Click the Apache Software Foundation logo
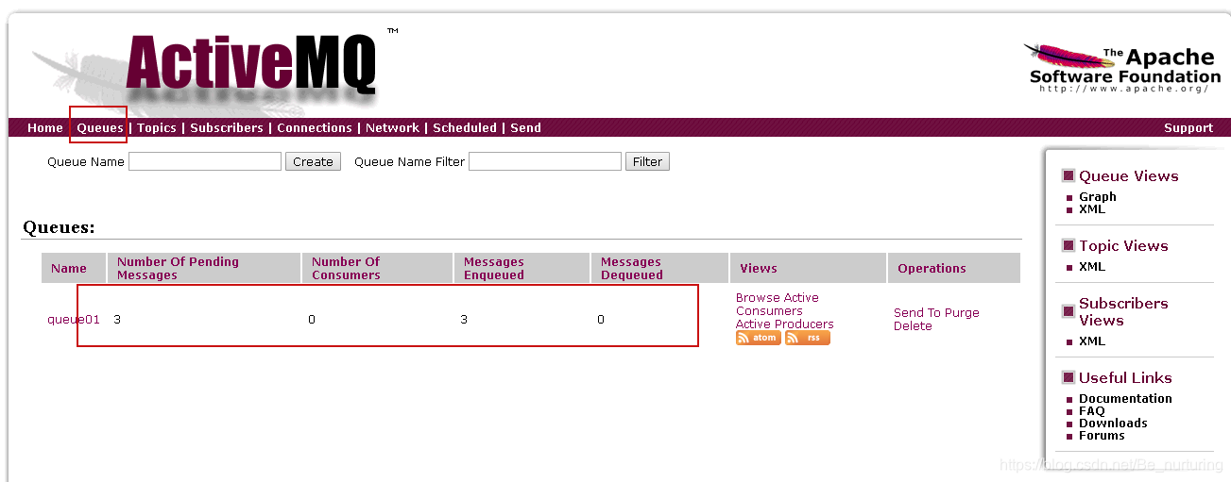Viewport: 1231px width, 482px height. [x=1124, y=69]
